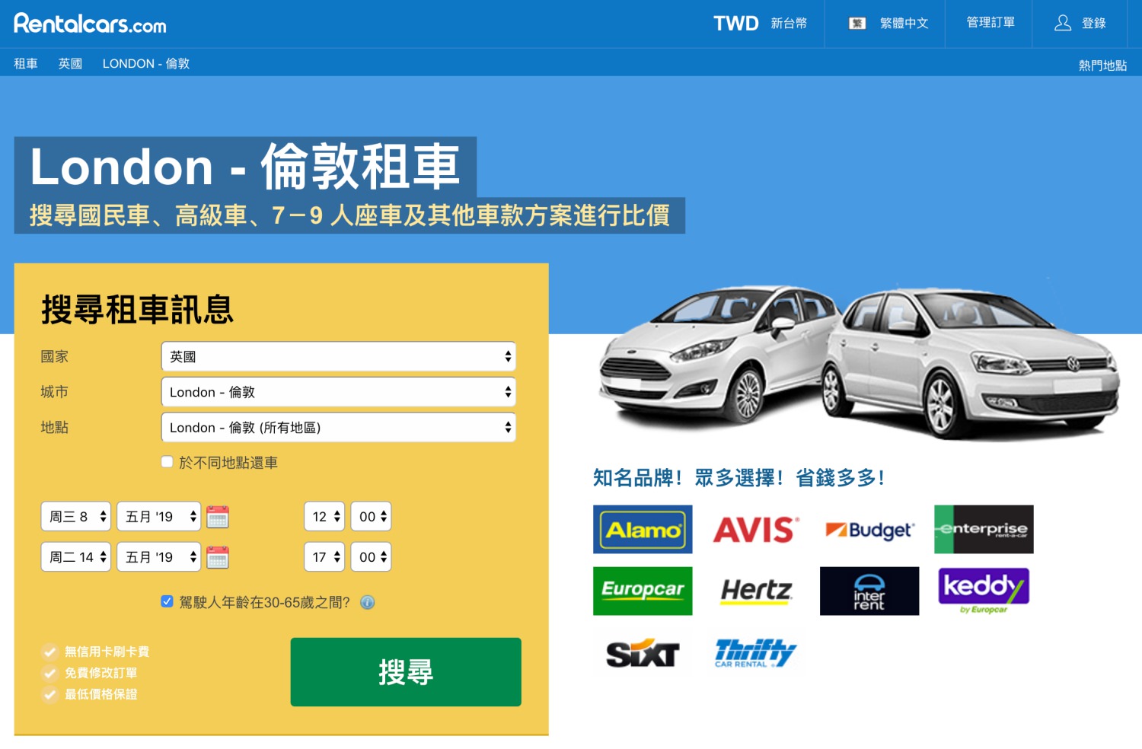1142x749 pixels.
Task: Open the 熱門地點 popular locations link
Action: pos(1102,65)
